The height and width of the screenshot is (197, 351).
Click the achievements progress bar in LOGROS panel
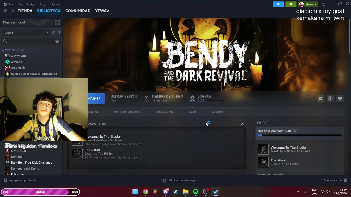[299, 135]
